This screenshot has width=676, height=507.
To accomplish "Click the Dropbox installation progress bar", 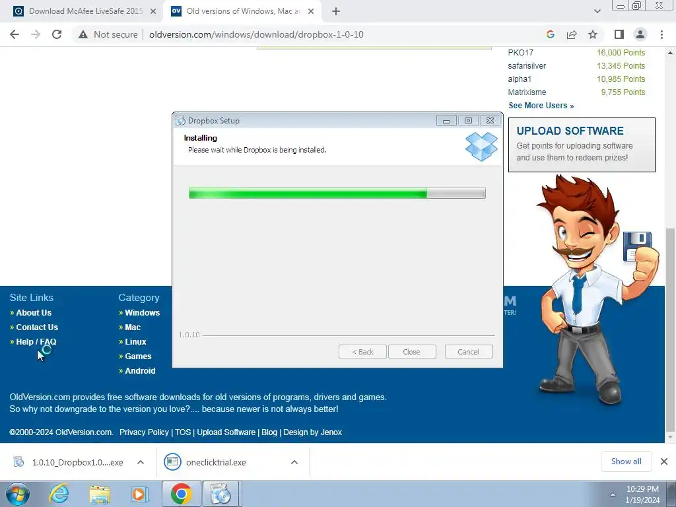I will (x=337, y=193).
